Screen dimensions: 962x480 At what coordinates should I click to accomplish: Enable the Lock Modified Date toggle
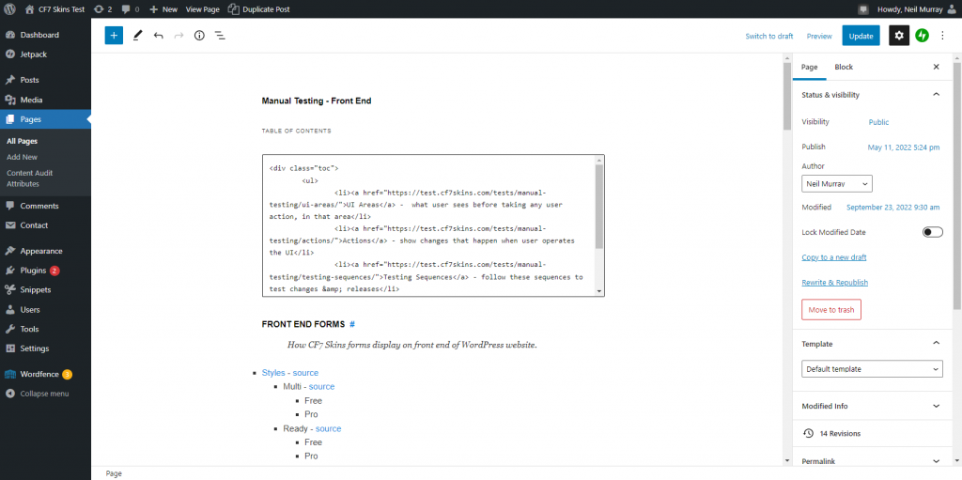(932, 232)
